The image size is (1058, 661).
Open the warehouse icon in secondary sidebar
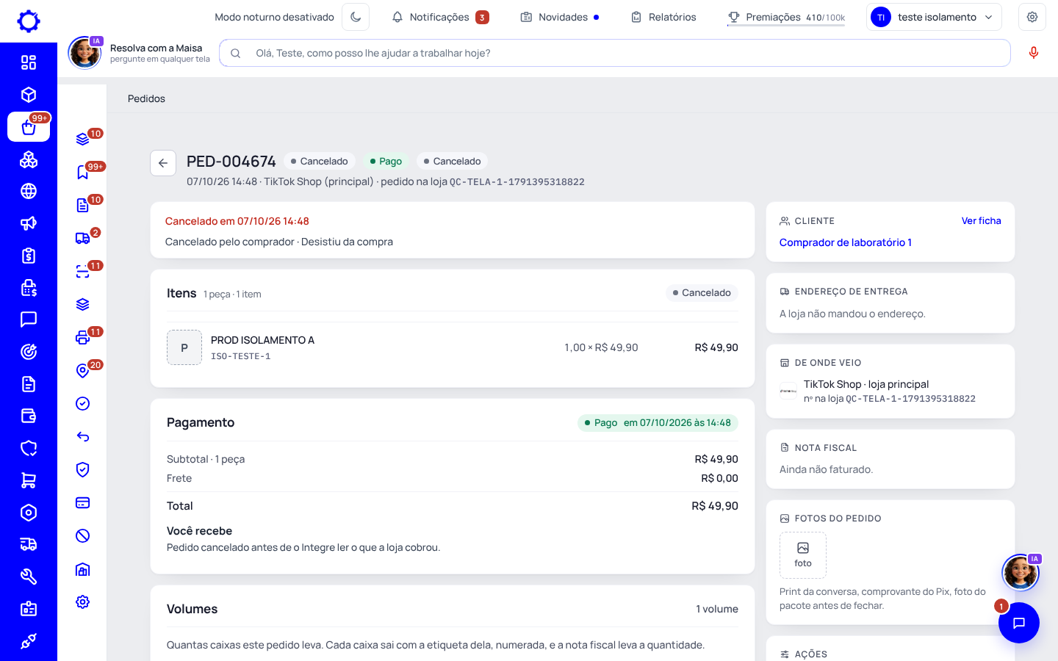pos(83,568)
